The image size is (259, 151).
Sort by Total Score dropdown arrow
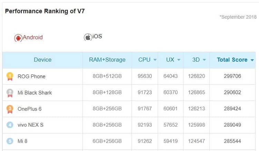(252, 60)
